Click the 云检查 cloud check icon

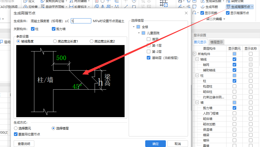pyautogui.click(x=26, y=7)
